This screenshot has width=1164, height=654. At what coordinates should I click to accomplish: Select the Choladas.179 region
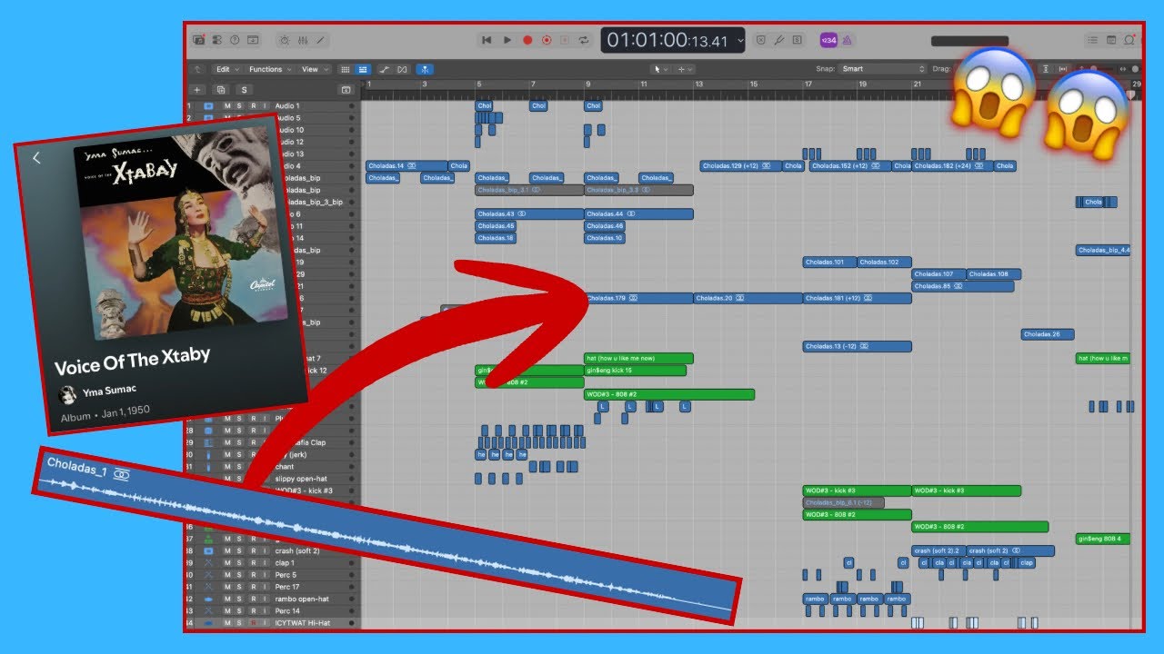[x=638, y=298]
